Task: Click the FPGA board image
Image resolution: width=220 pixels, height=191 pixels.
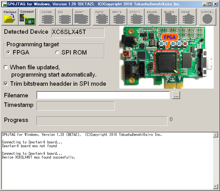Action: pos(166,57)
